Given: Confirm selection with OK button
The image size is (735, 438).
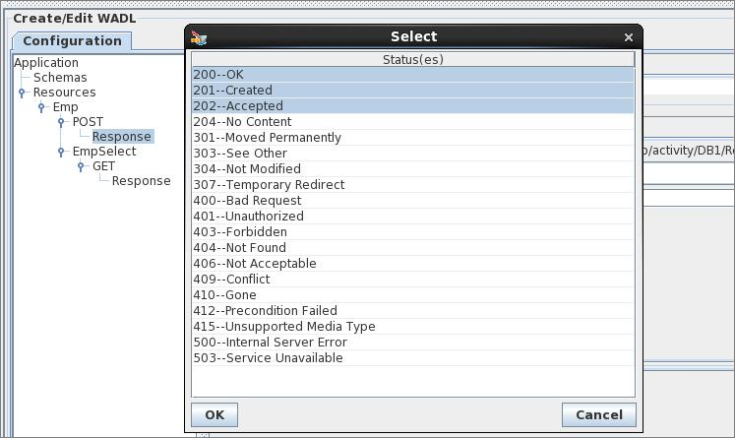Looking at the screenshot, I should coord(214,415).
